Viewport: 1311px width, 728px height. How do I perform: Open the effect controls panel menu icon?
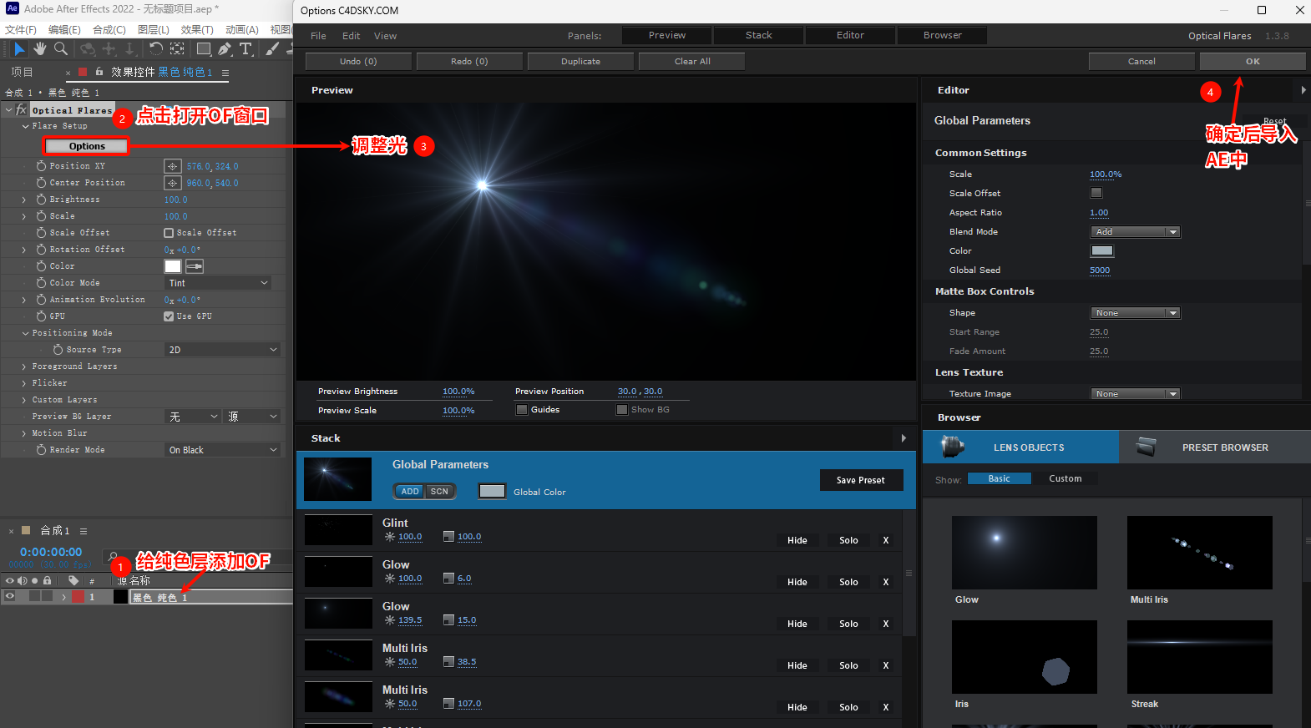225,73
